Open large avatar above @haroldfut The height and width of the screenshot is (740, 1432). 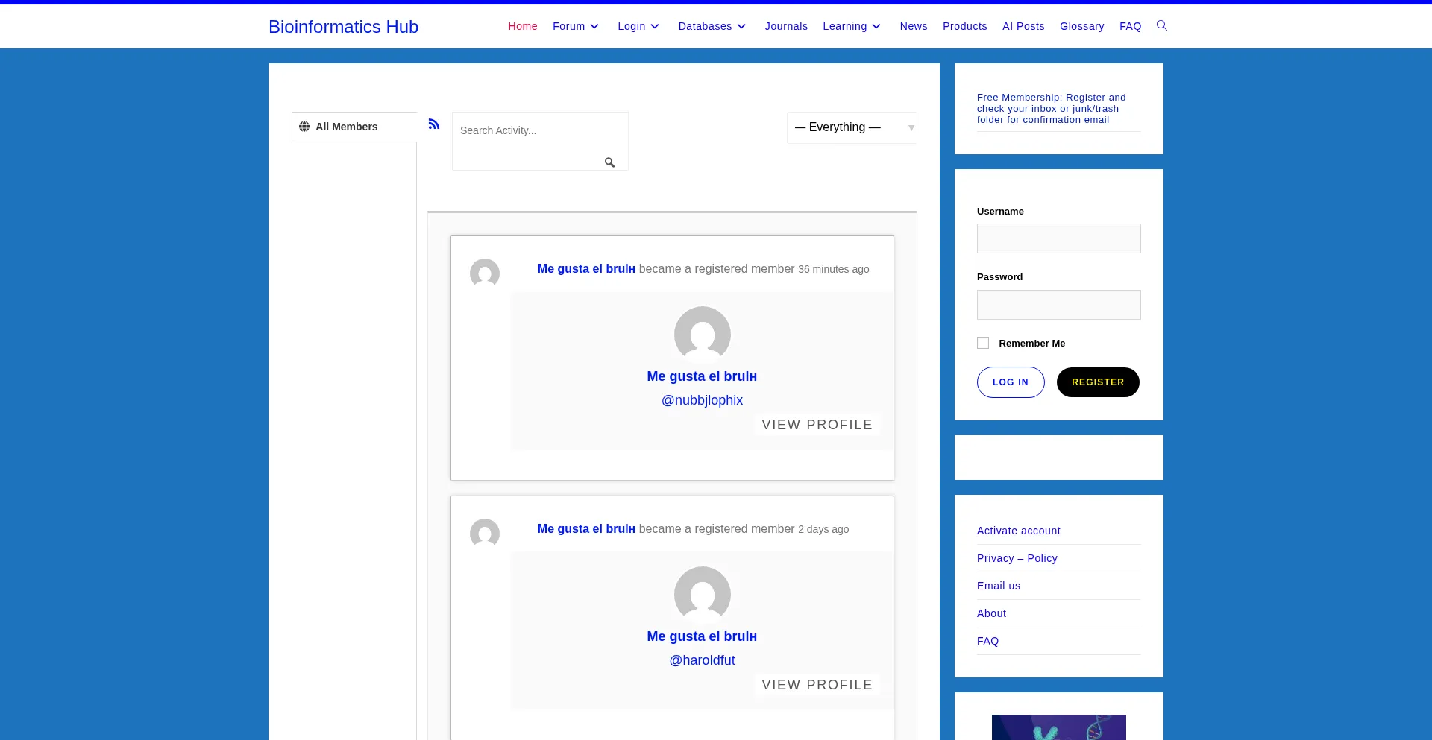(703, 595)
